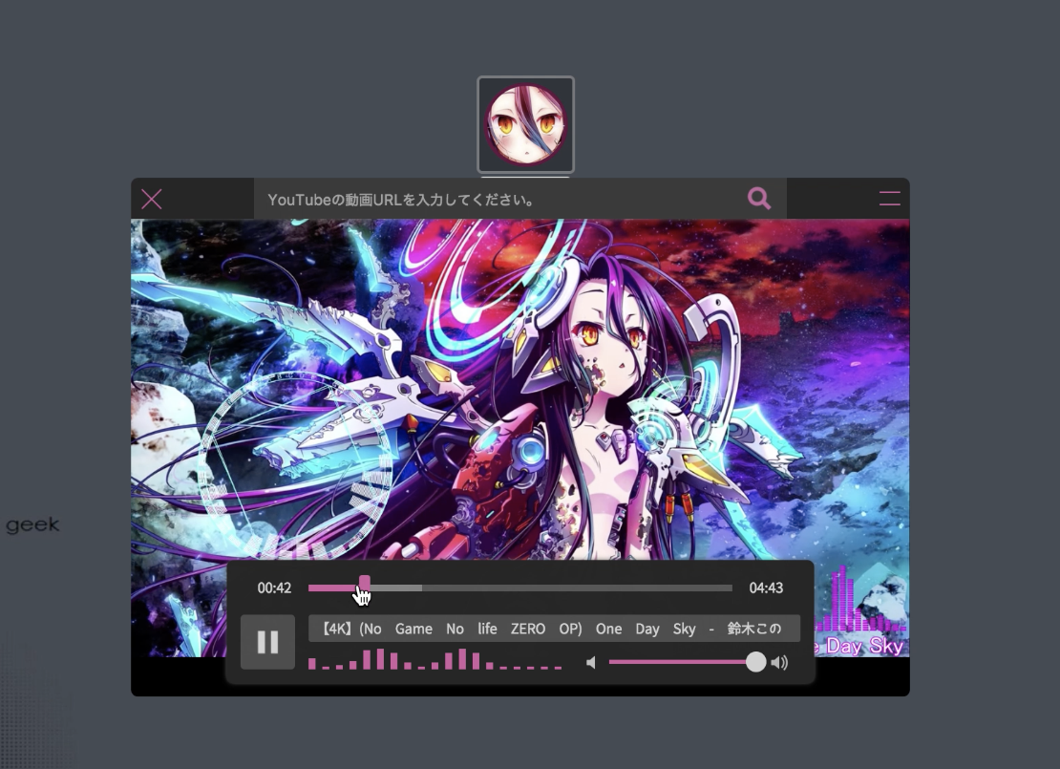Click the song title 'One Day Sky' text bar
Viewport: 1060px width, 769px height.
[x=554, y=629]
